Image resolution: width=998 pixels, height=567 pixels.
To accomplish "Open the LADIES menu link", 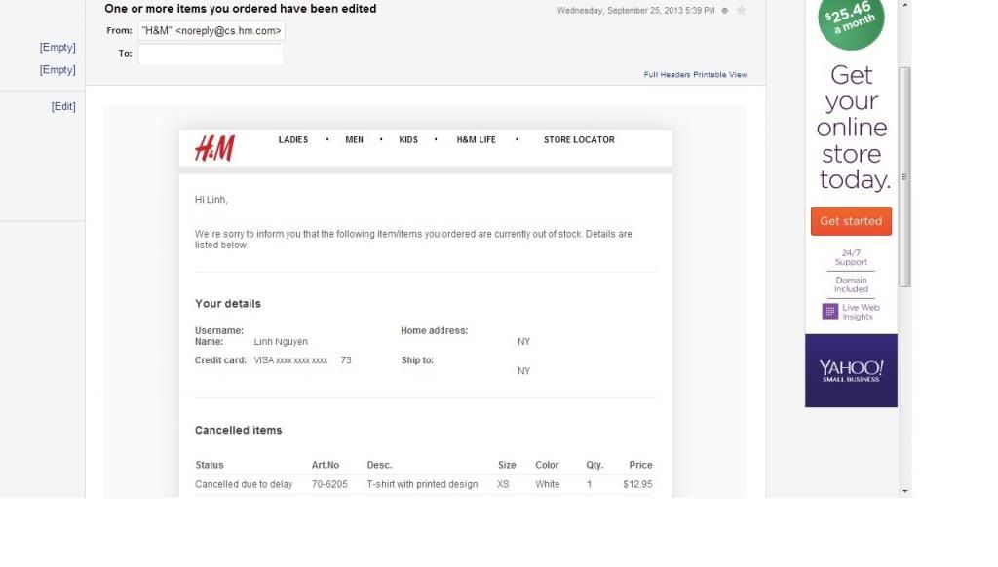I will pyautogui.click(x=293, y=140).
